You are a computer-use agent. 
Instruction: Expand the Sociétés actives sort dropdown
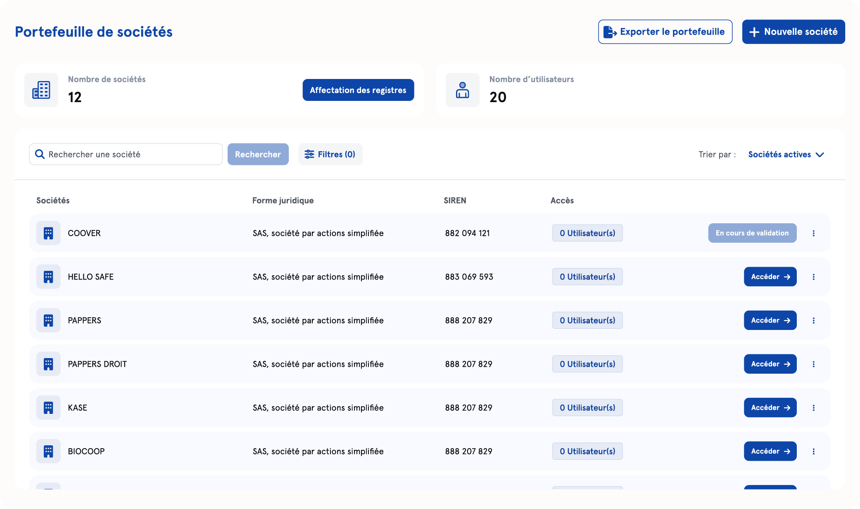779,154
